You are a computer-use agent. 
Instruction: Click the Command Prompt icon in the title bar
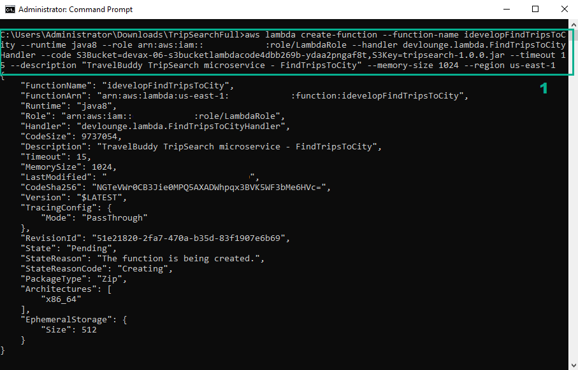pyautogui.click(x=8, y=9)
